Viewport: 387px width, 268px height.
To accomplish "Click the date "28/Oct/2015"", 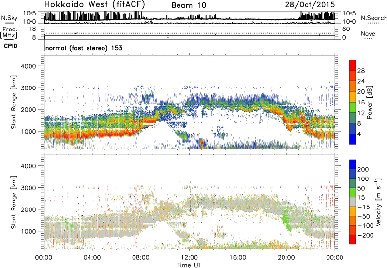I will pos(310,5).
